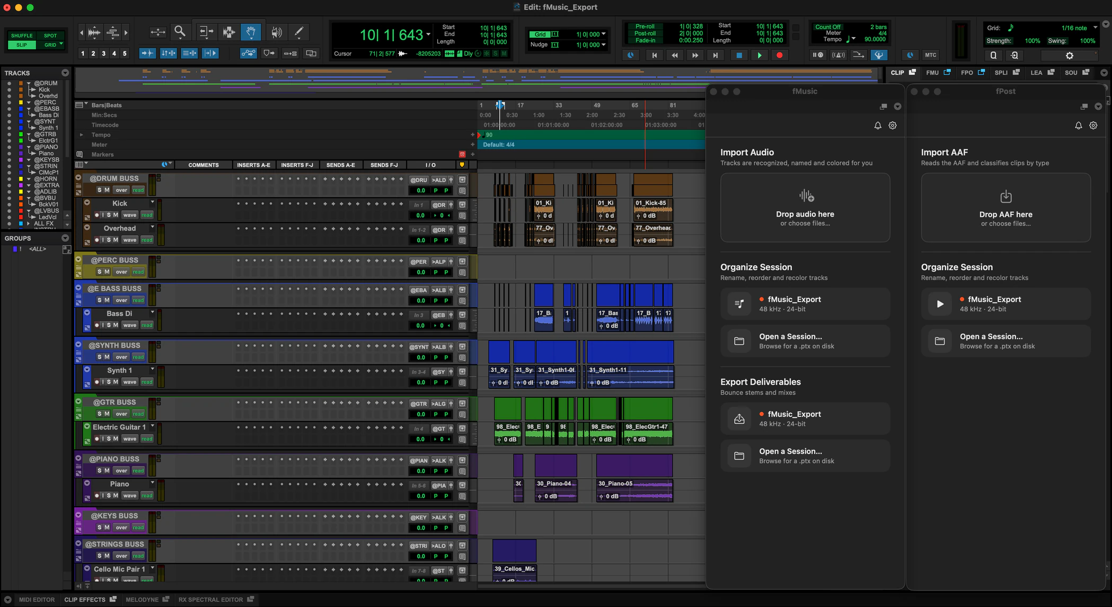Image resolution: width=1112 pixels, height=607 pixels.
Task: Open the TRACKS list dropdown menu
Action: point(65,73)
